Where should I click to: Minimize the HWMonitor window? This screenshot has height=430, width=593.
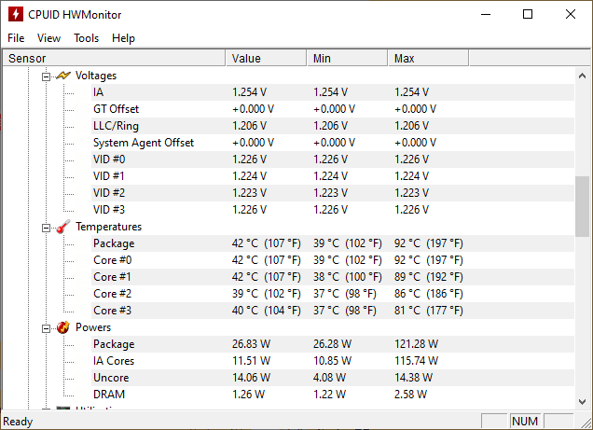(x=486, y=14)
